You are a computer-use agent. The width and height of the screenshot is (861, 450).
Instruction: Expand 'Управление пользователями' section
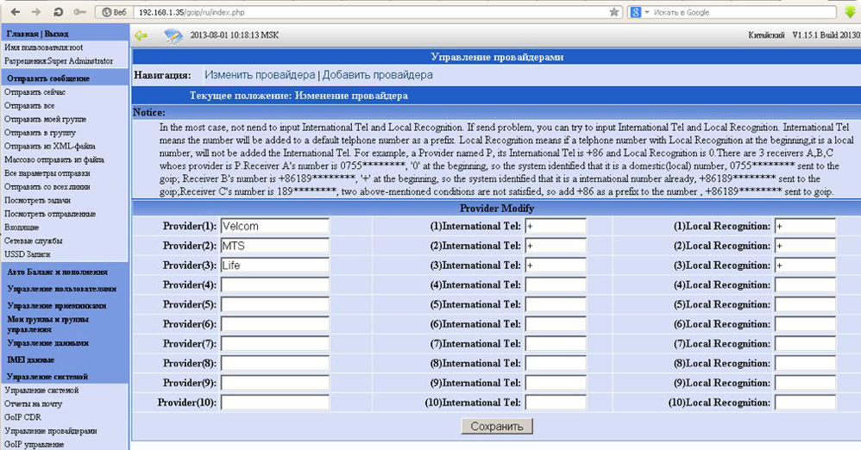point(61,289)
